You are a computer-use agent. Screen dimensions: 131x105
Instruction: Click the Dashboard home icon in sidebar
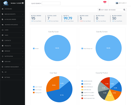(3, 9)
